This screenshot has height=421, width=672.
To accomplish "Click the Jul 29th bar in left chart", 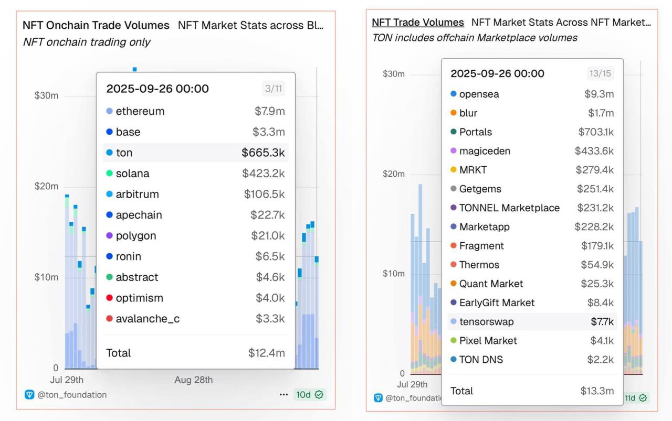I will [x=67, y=283].
